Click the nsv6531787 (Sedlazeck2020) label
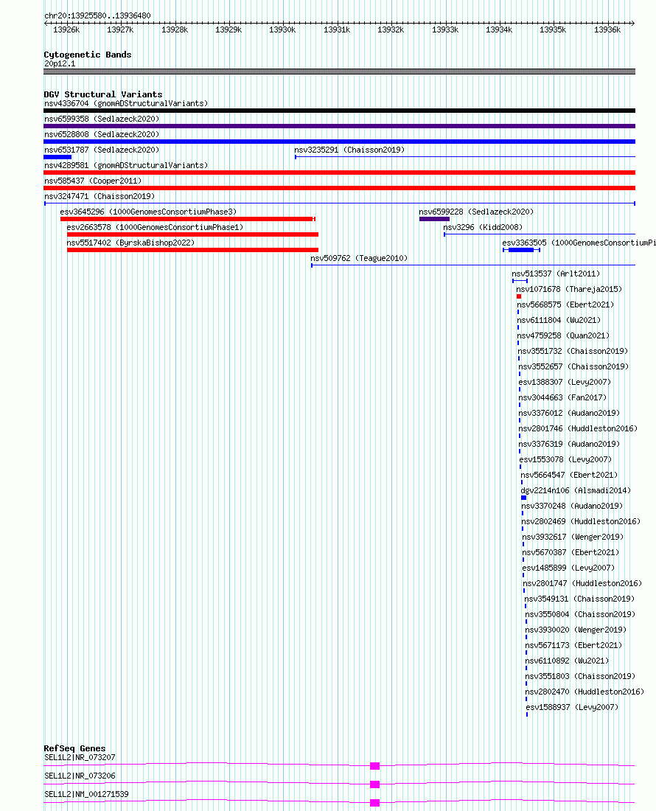 pos(102,150)
